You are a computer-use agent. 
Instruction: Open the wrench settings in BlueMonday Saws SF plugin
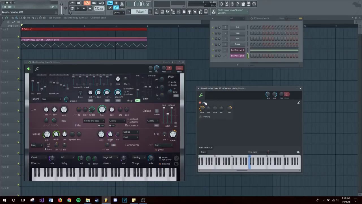point(37,69)
